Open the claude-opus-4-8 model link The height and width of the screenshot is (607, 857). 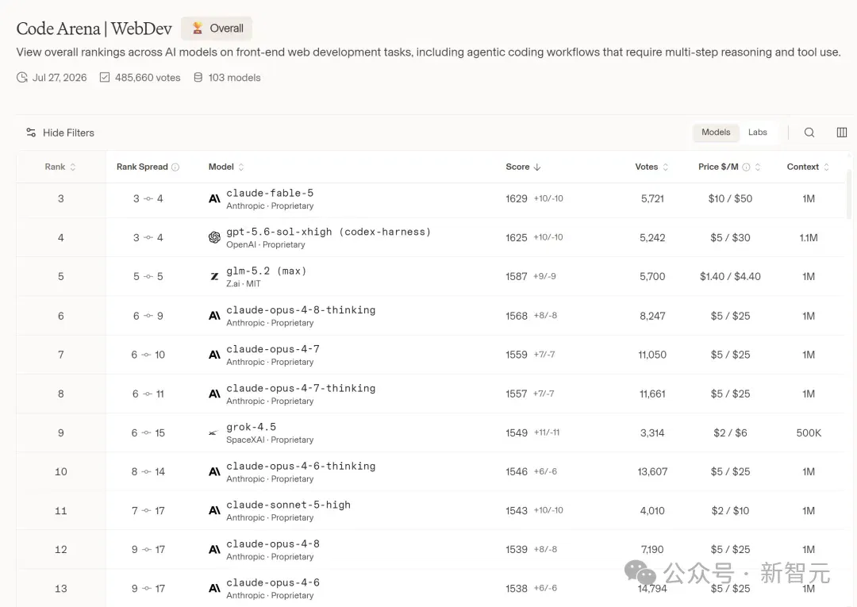(x=273, y=544)
